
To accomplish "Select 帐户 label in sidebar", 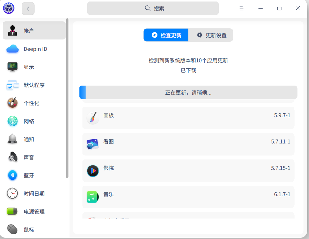I will (29, 31).
